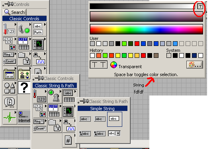Select brown swatch in History row
Screen dimensions: 223x149
tap(156, 55)
